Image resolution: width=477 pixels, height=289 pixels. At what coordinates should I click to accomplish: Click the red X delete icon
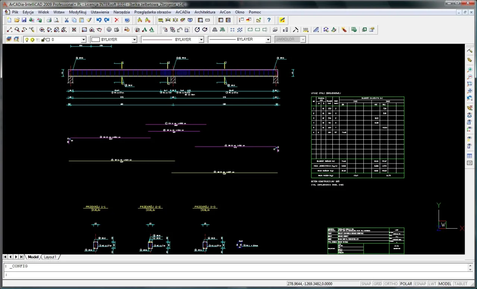117,20
